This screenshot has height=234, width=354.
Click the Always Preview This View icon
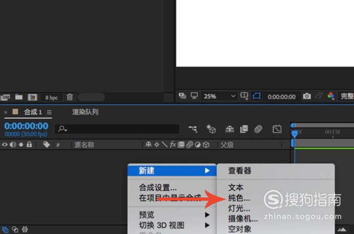182,96
